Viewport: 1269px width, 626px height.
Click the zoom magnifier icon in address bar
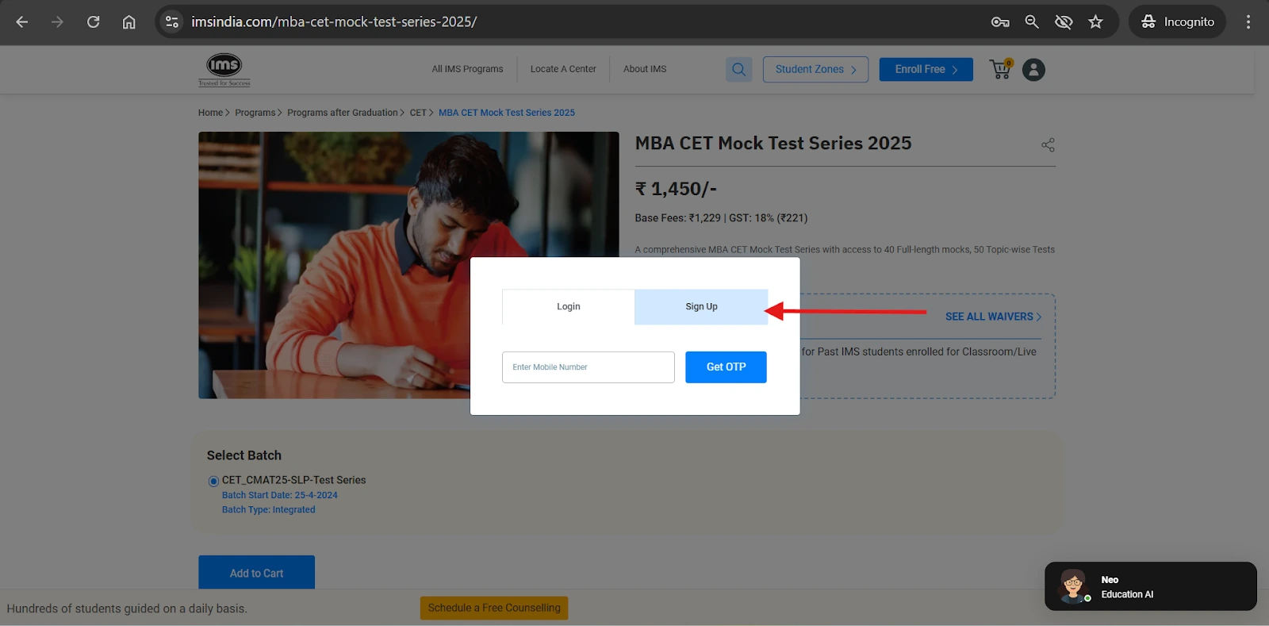pos(1032,22)
